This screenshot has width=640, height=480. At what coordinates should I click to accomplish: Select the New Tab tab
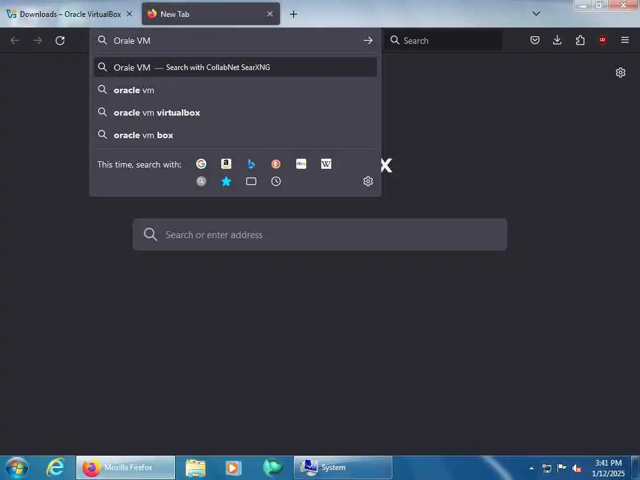[x=211, y=14]
